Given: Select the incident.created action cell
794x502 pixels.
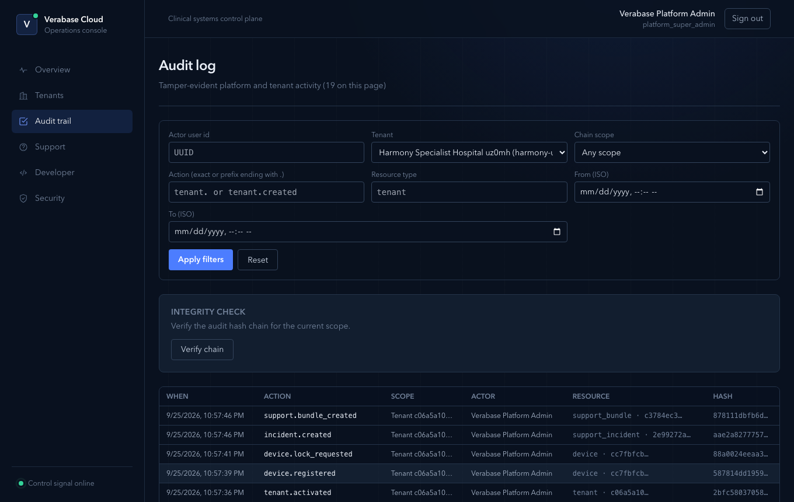Looking at the screenshot, I should [x=298, y=435].
